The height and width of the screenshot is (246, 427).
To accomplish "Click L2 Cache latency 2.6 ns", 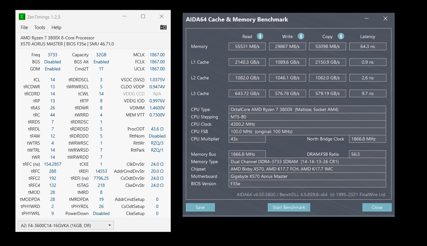I will point(368,78).
